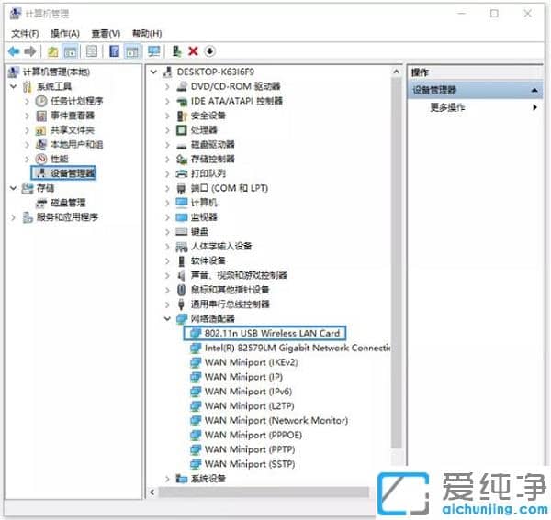551x520 pixels.
Task: Click the 通用串行总线控制器 label
Action: point(230,304)
